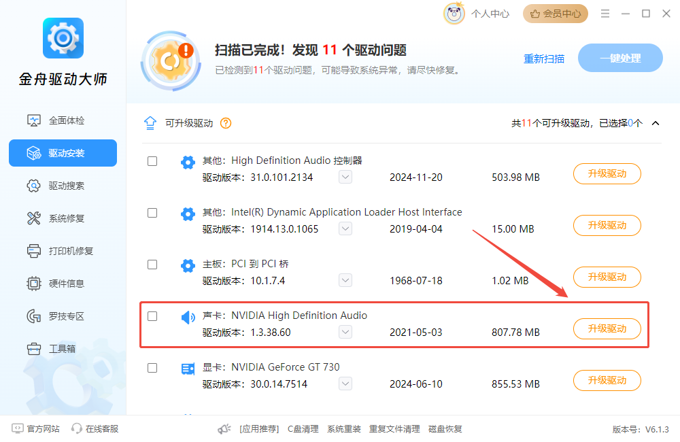The width and height of the screenshot is (680, 442).
Task: Click the upgrade arrow icon beside 可升级驱动
Action: pos(150,123)
